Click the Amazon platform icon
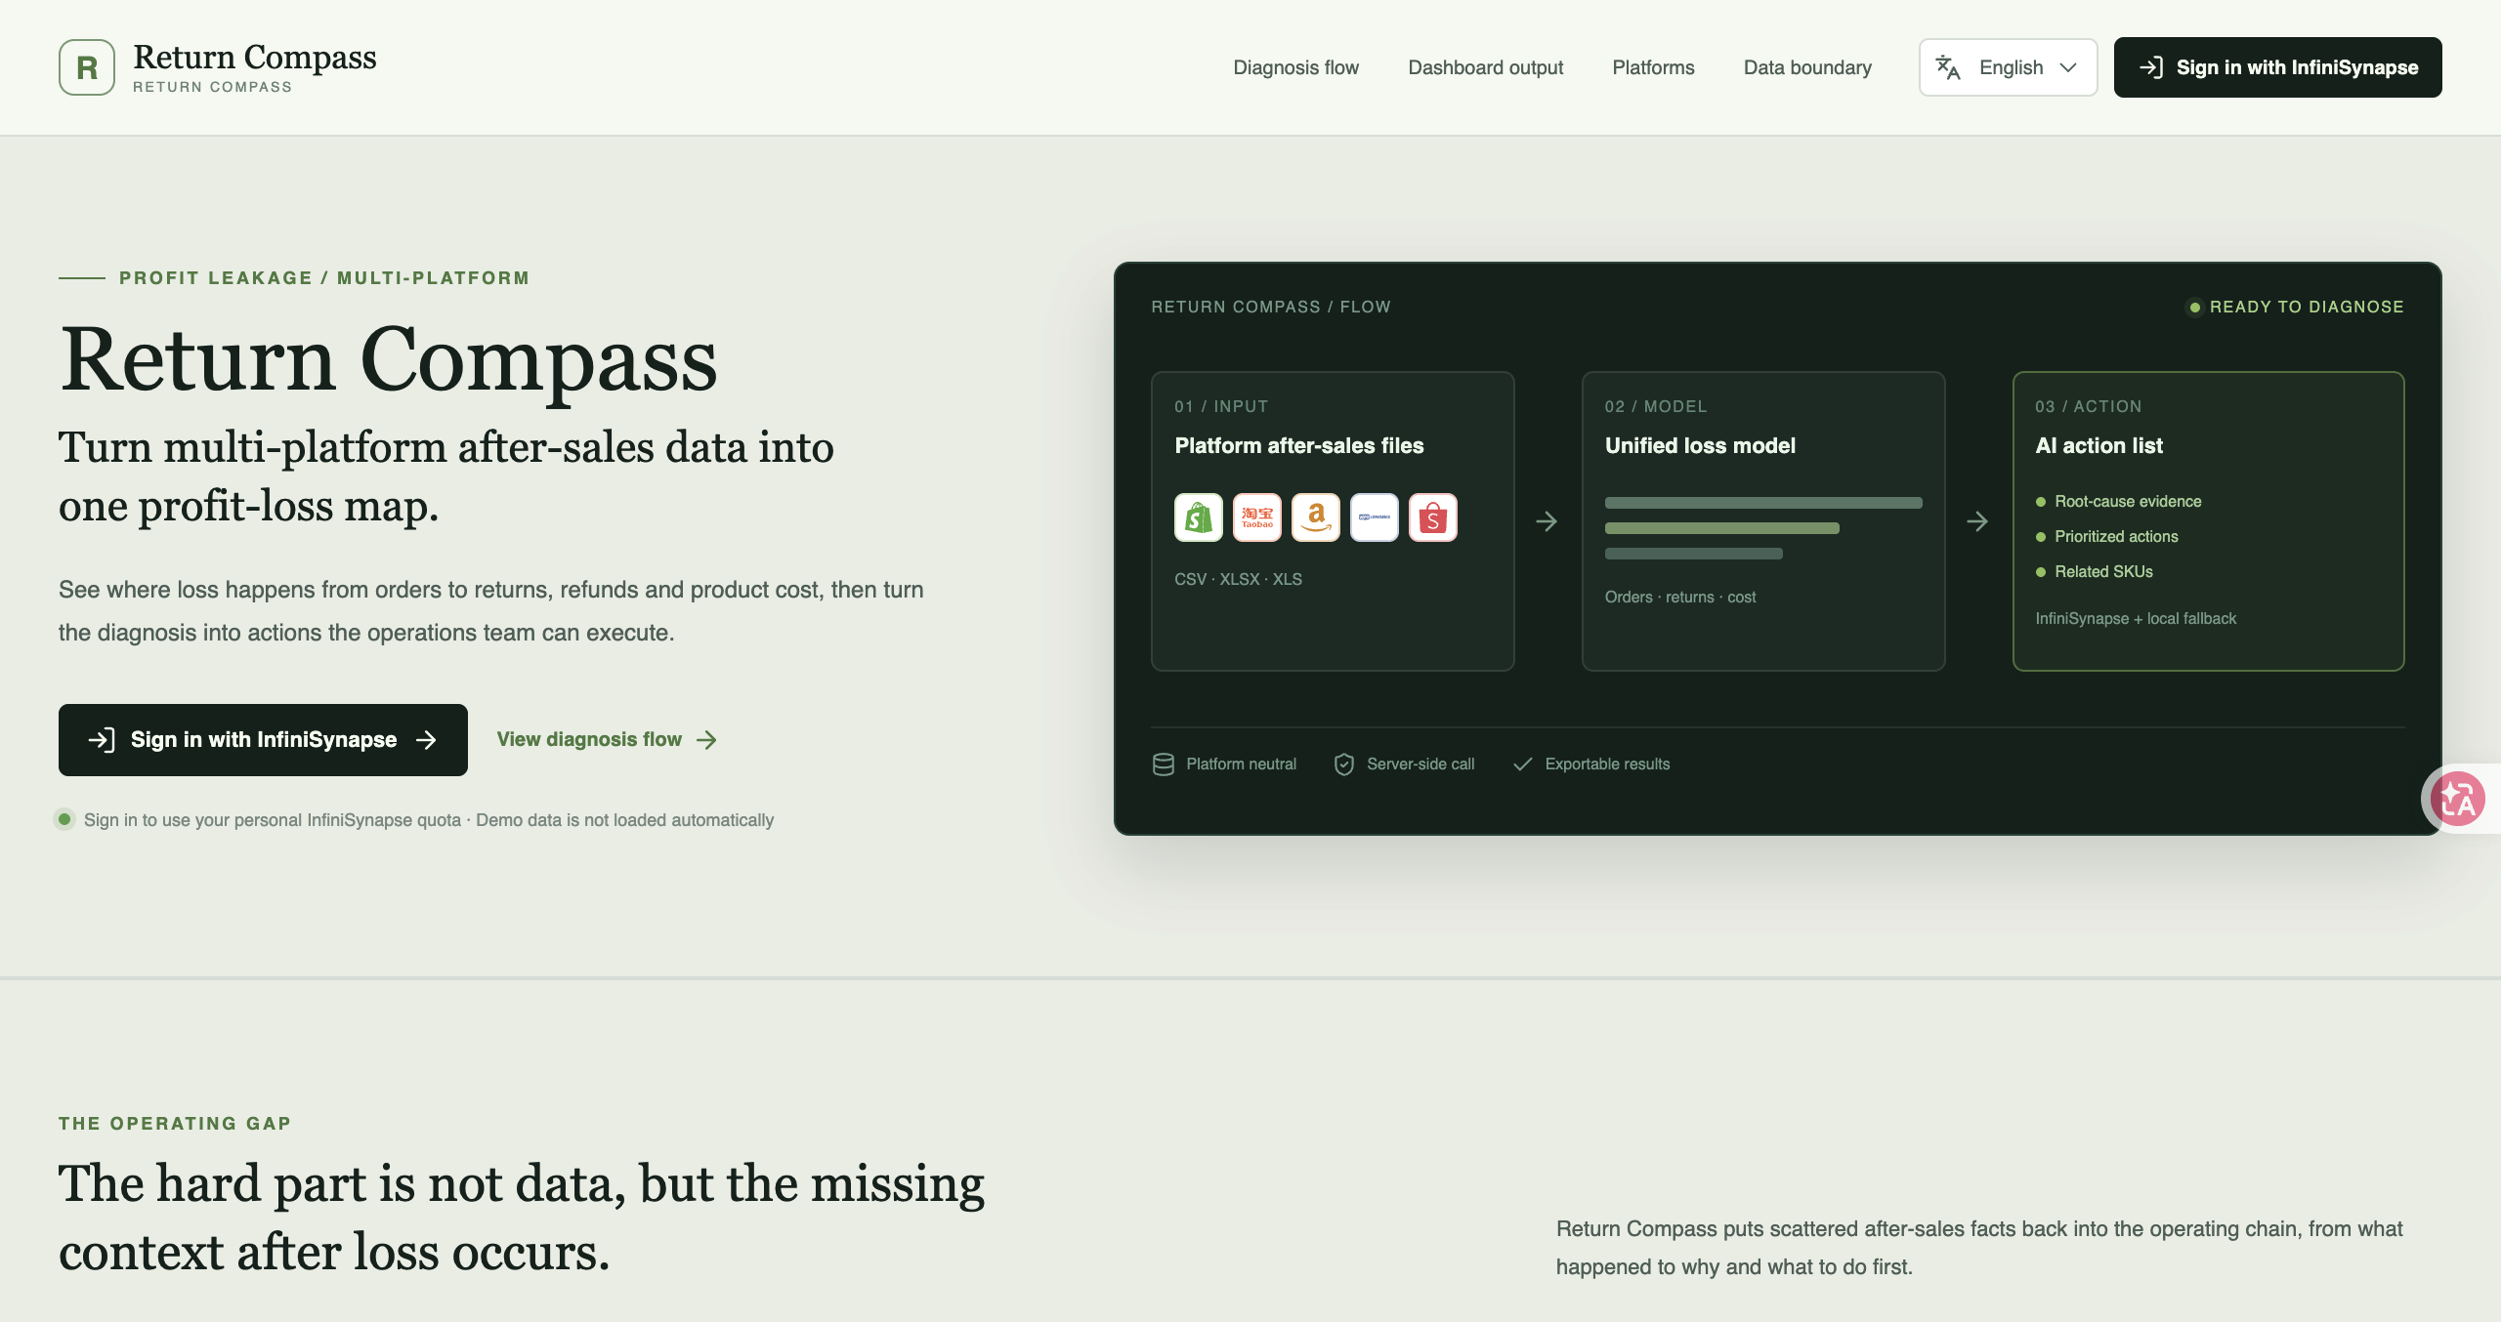2501x1322 pixels. click(x=1316, y=517)
